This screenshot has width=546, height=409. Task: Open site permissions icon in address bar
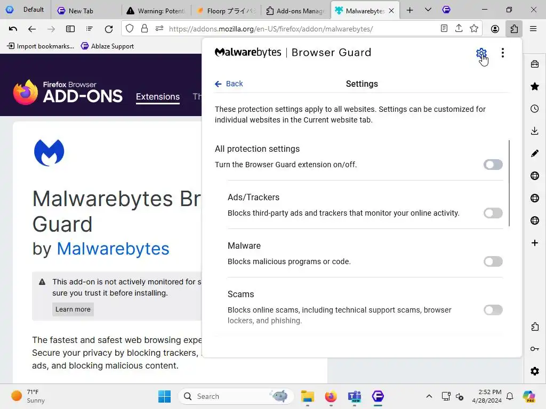159,29
